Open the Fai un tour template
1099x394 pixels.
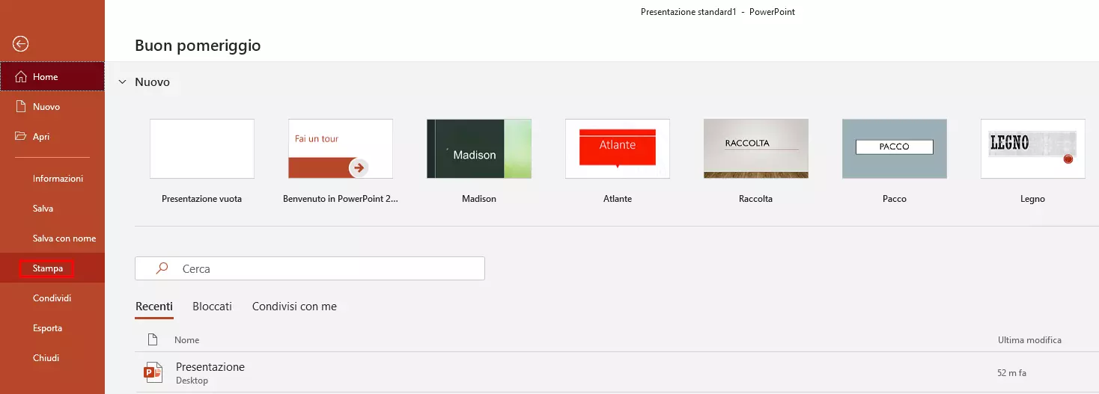tap(341, 149)
